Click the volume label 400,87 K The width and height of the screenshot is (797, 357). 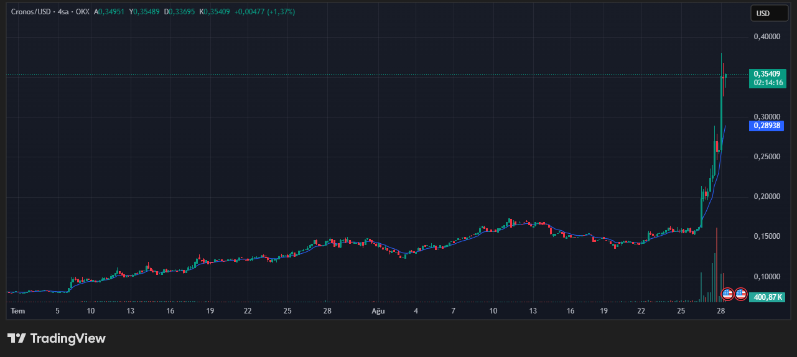(x=767, y=297)
